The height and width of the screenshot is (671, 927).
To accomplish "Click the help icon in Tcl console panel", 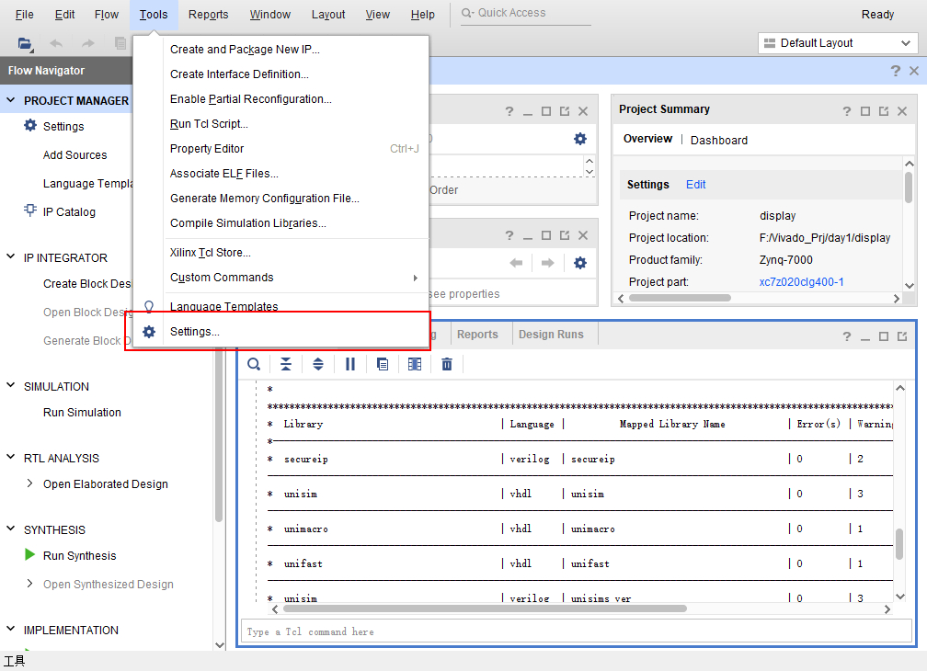I will point(847,336).
